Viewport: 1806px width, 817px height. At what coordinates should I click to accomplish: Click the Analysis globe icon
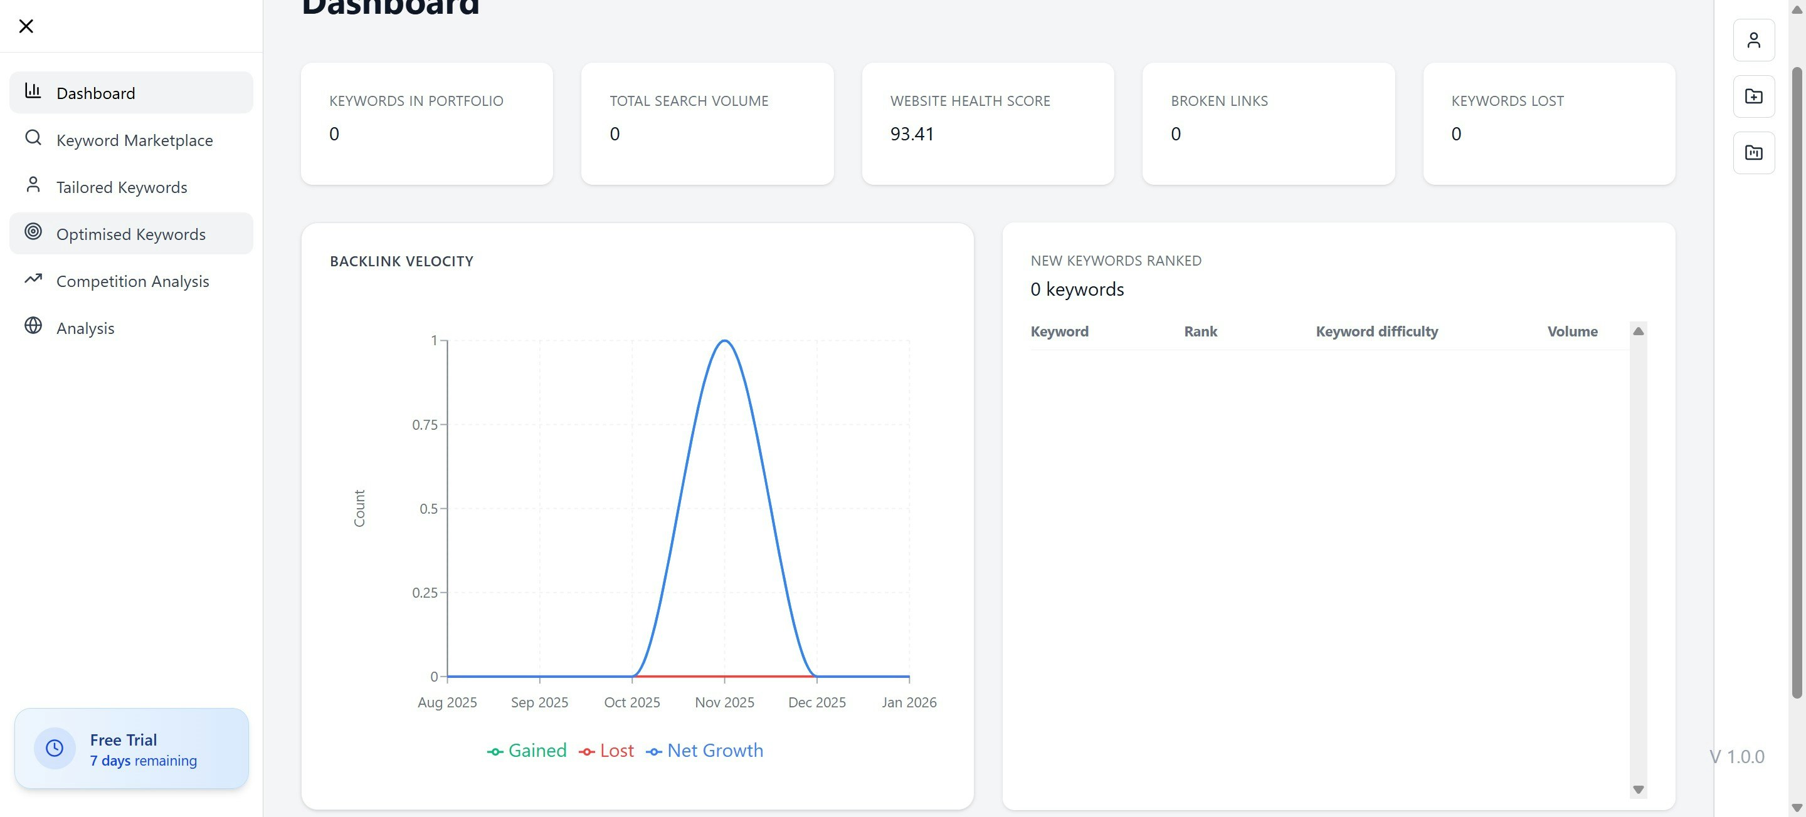(33, 326)
